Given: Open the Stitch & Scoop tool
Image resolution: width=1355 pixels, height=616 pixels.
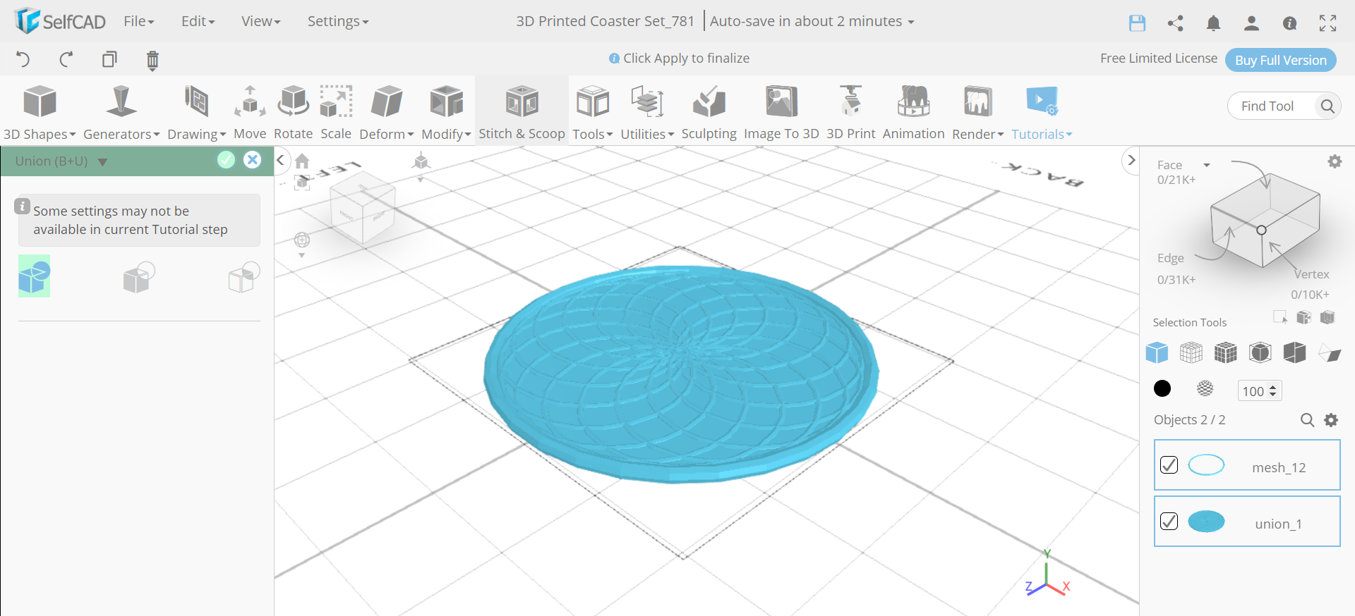Looking at the screenshot, I should pyautogui.click(x=522, y=112).
